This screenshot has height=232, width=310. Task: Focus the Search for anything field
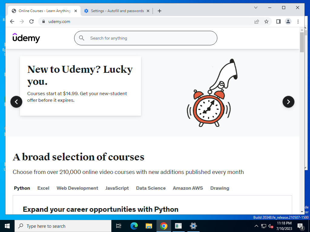point(146,38)
